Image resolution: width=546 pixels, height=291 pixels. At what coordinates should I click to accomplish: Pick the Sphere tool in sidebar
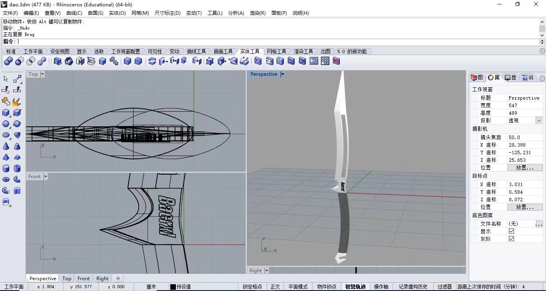(6, 124)
